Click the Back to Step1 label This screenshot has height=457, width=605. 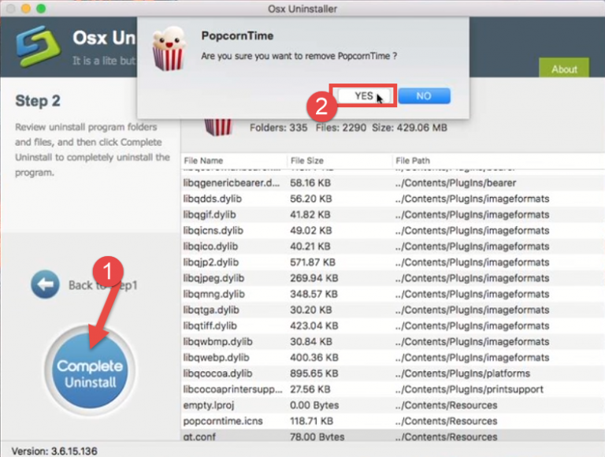102,285
